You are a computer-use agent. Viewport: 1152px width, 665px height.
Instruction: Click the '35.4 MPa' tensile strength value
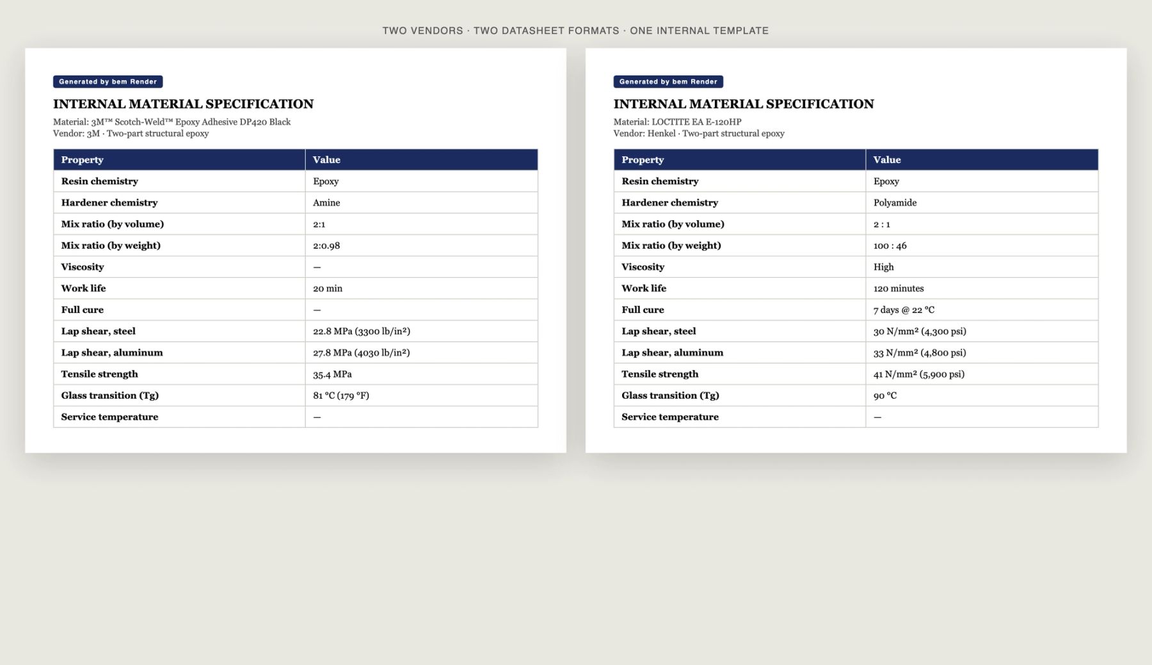332,374
